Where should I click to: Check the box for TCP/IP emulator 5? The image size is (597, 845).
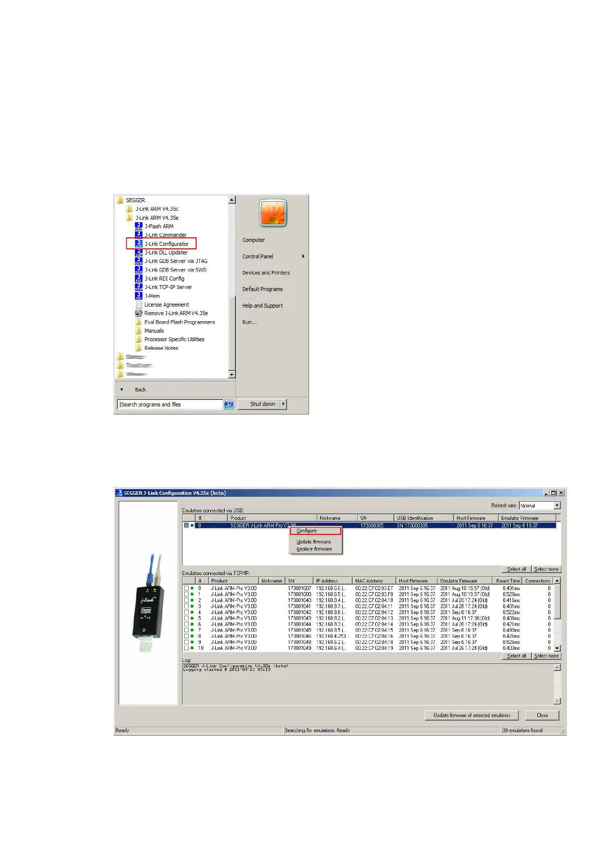pos(186,618)
